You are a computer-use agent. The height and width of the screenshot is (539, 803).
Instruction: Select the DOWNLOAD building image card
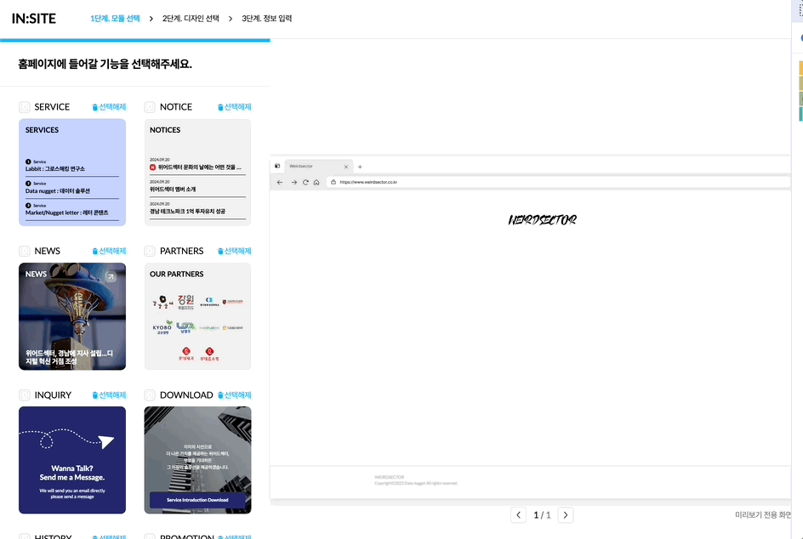[x=197, y=460]
